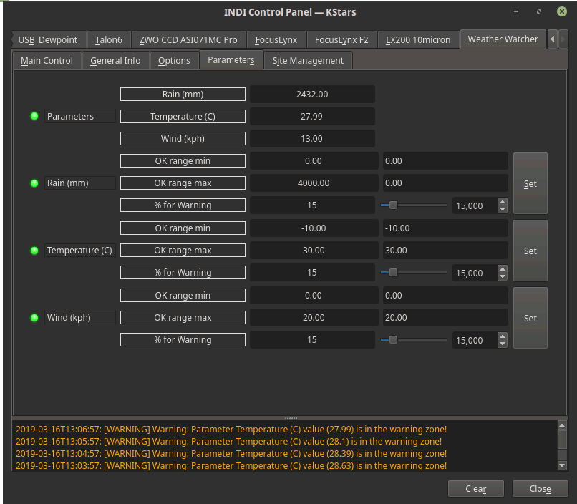The width and height of the screenshot is (577, 504).
Task: Click Temperature % for Warning spinbox value
Action: [x=475, y=273]
